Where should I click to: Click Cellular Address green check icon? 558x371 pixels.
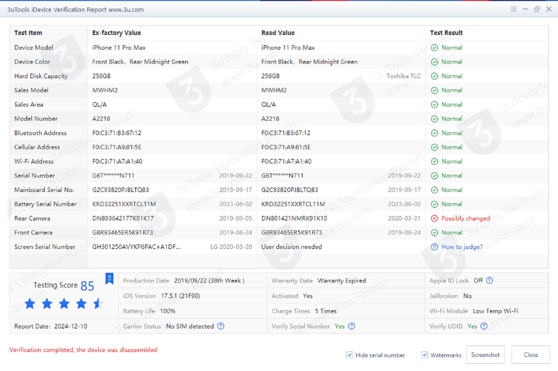click(434, 147)
